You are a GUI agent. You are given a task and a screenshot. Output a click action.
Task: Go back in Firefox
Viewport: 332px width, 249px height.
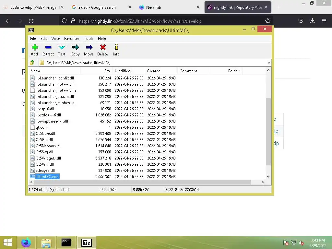coord(8,21)
